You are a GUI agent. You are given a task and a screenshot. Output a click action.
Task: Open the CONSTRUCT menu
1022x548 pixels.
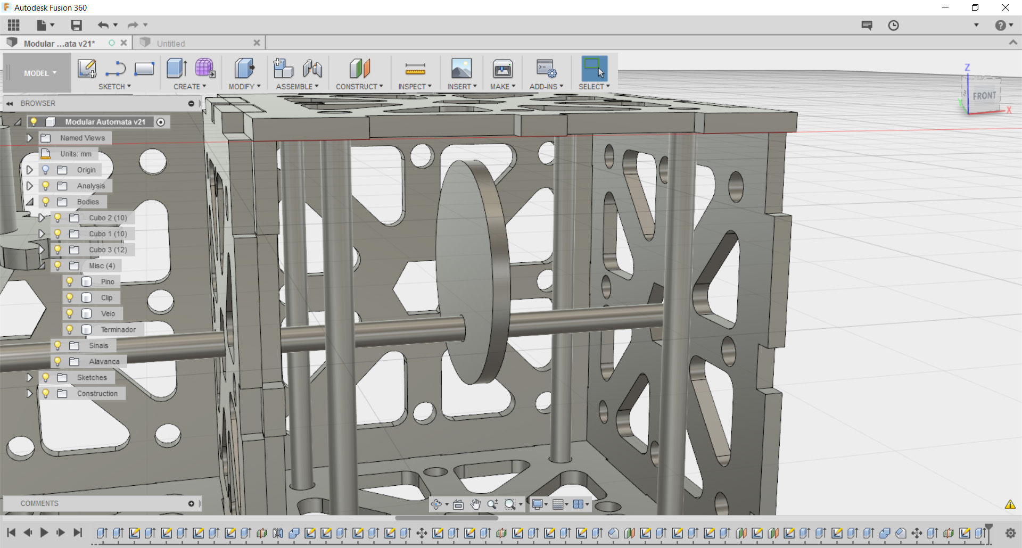click(359, 87)
